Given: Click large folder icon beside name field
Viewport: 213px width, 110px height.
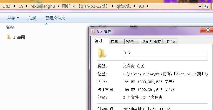Looking at the screenshot, I should pos(102,53).
